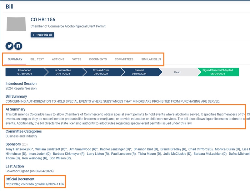
Task: Show the Similar Bills tab
Action: click(x=151, y=59)
